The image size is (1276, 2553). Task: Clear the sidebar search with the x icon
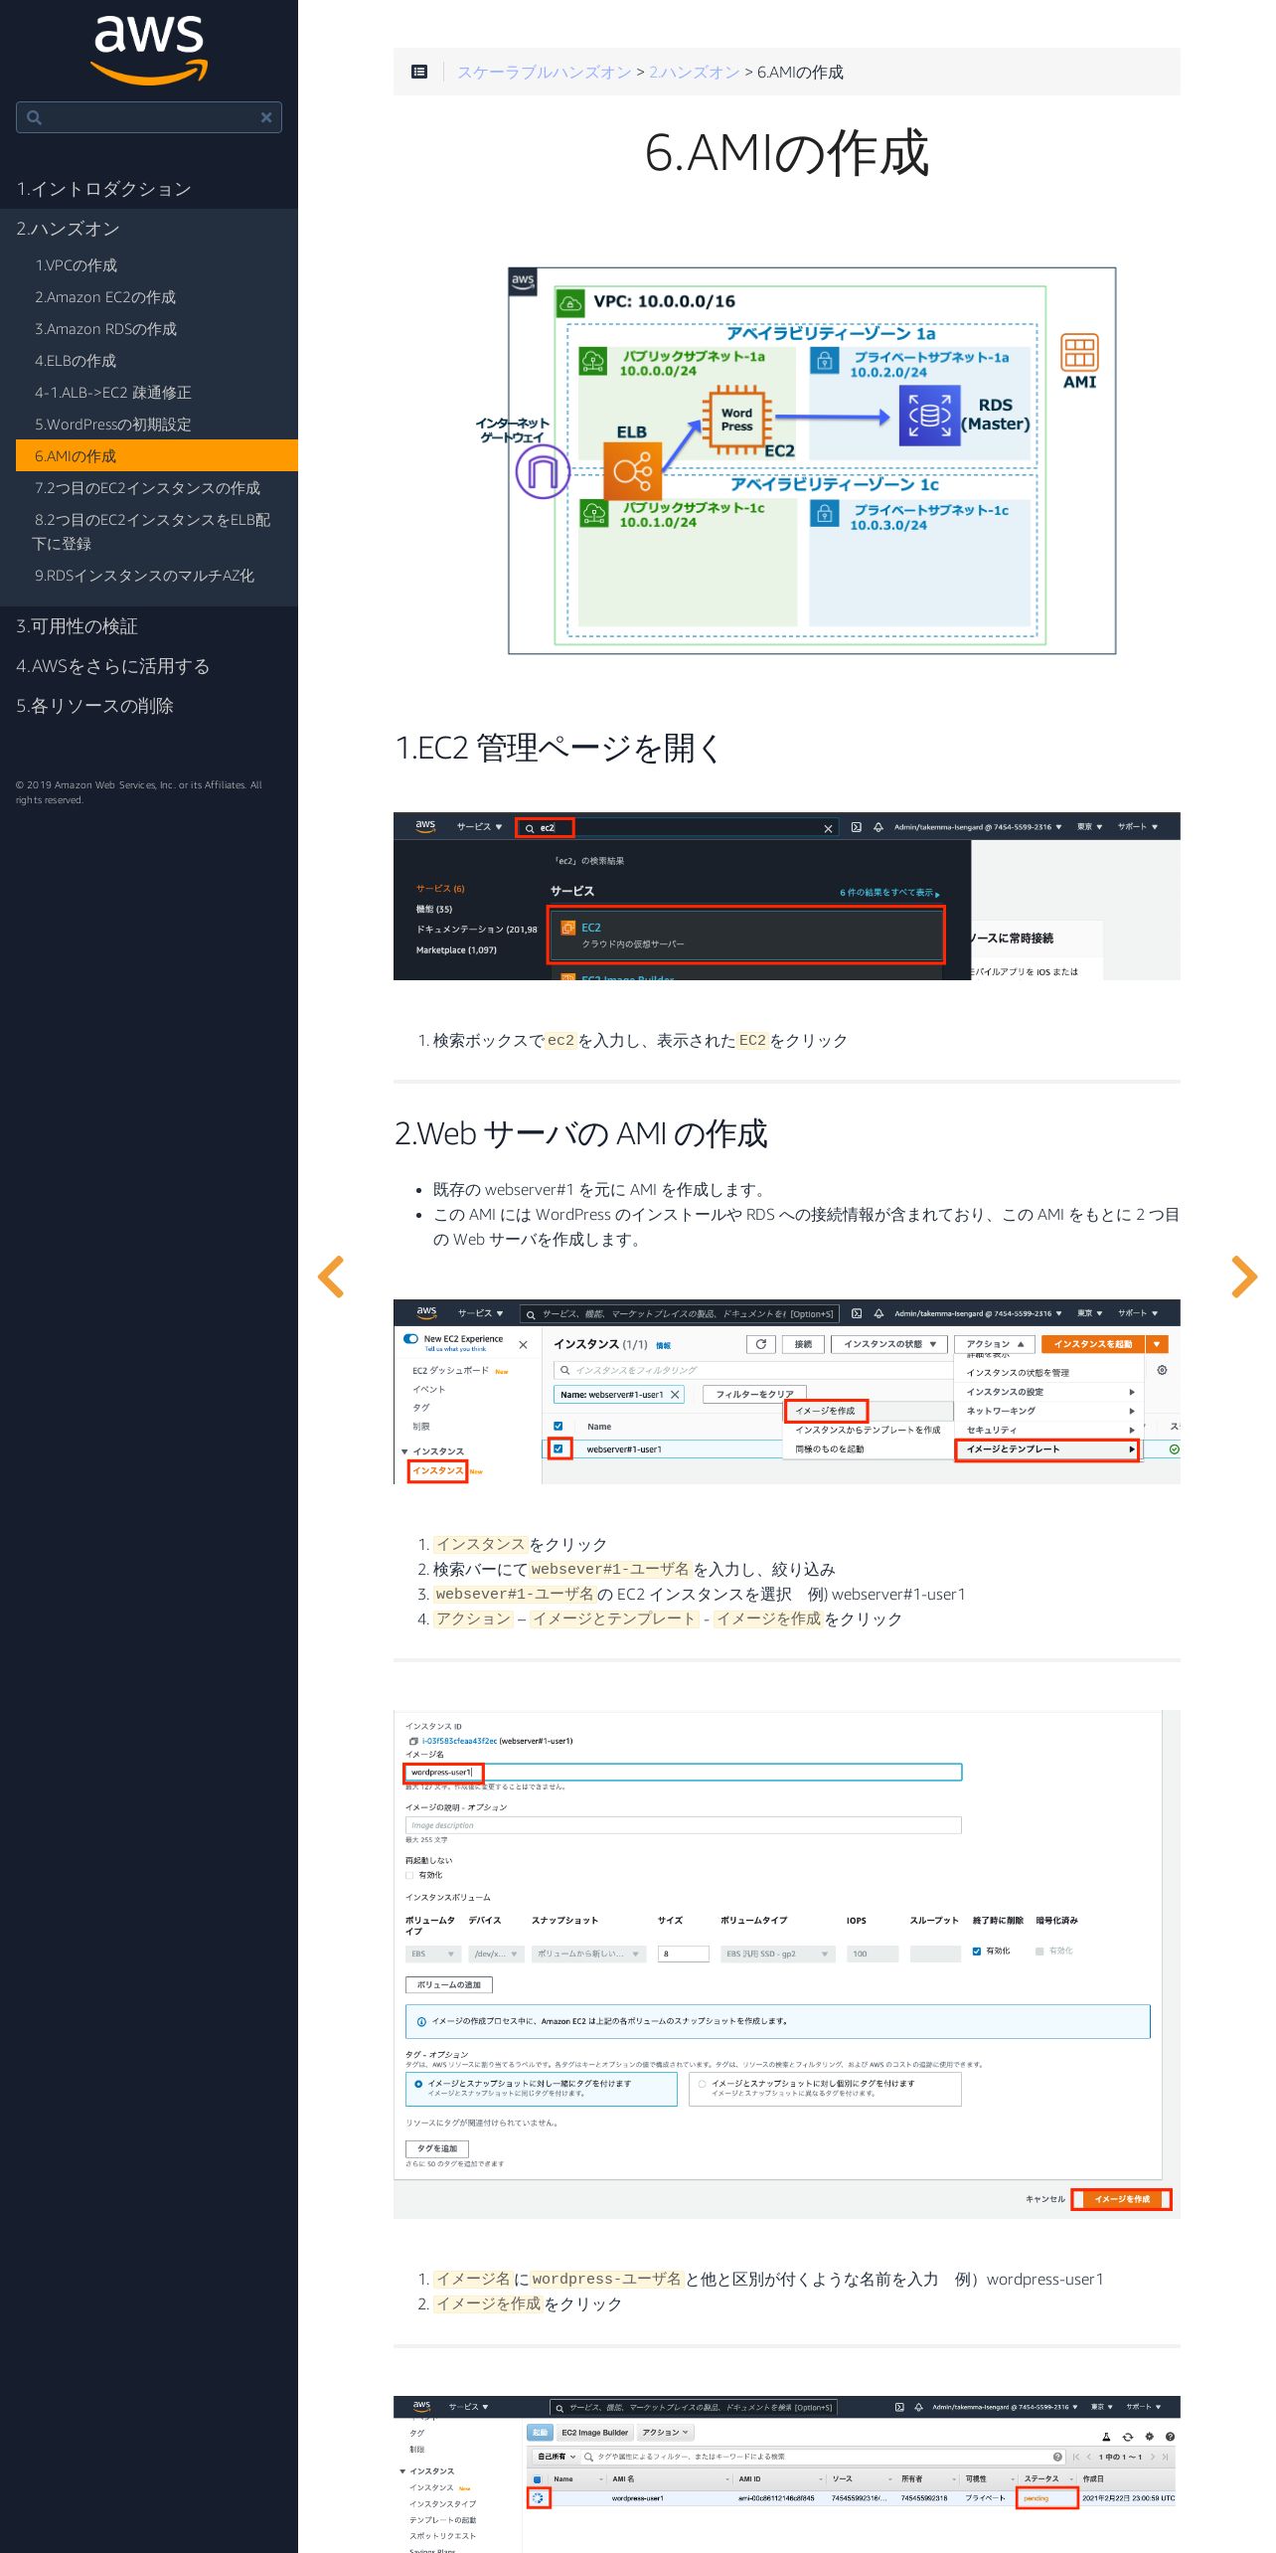pos(266,117)
